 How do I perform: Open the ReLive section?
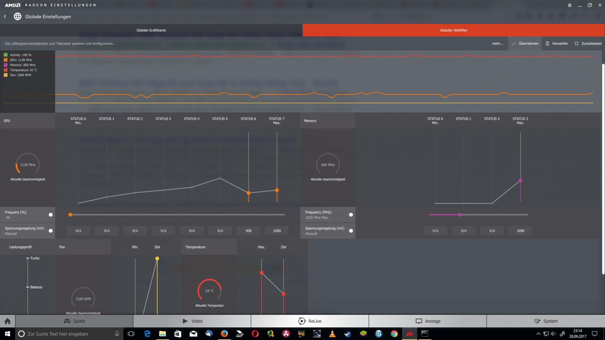[310, 321]
